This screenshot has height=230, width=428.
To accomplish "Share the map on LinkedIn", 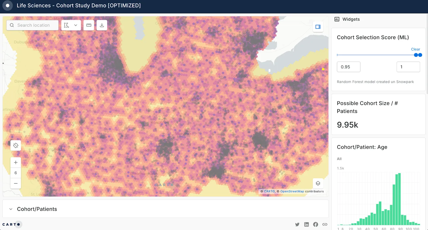I will [307, 224].
